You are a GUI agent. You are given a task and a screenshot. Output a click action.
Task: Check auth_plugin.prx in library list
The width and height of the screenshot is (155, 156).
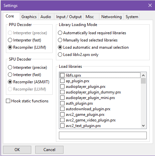tap(62, 103)
